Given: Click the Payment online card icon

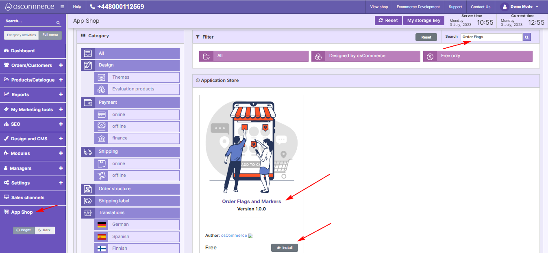Looking at the screenshot, I should [102, 115].
